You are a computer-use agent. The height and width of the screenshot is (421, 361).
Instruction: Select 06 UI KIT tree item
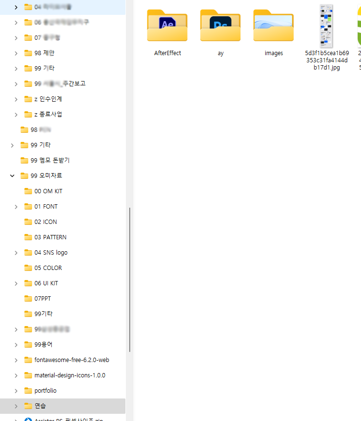tap(63, 283)
